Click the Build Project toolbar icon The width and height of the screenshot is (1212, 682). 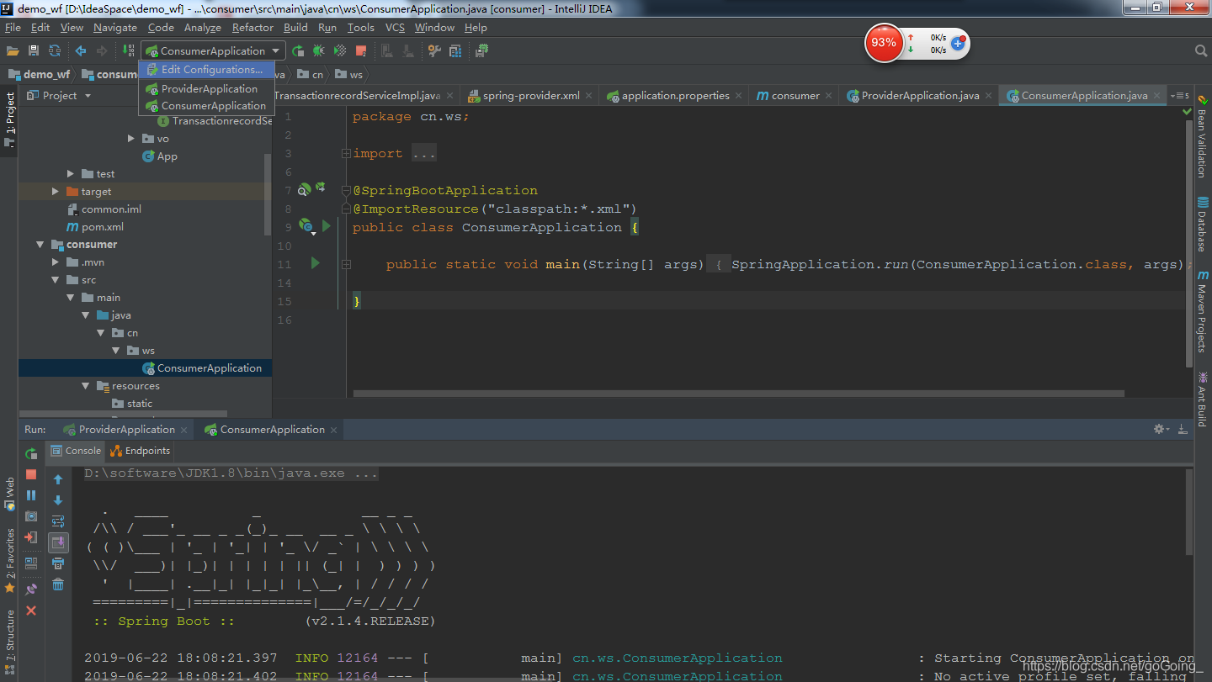click(x=129, y=51)
